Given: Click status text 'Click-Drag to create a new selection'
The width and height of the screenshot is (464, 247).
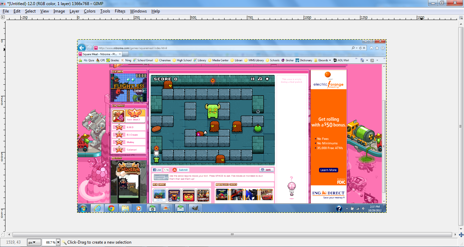Looking at the screenshot, I should tap(99, 242).
